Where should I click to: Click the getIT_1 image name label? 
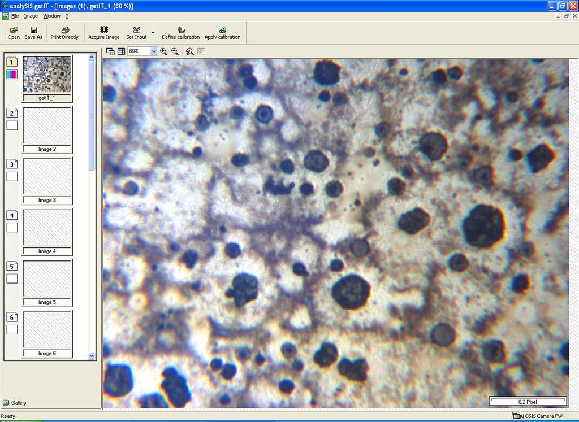47,98
